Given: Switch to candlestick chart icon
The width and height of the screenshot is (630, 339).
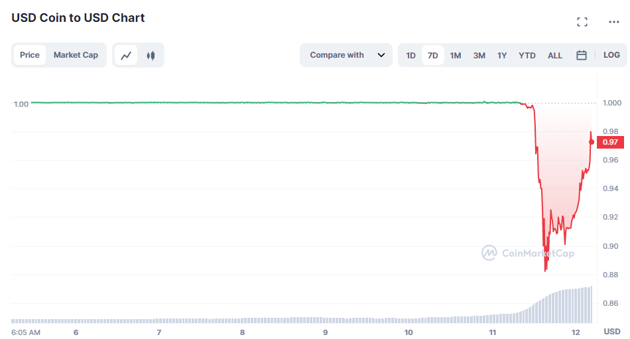Looking at the screenshot, I should (151, 55).
